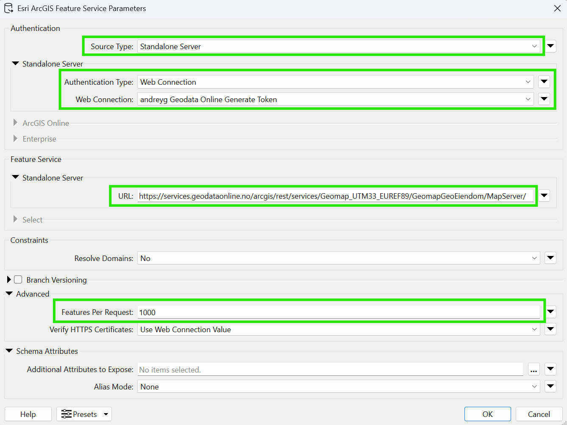Expand the Branch Versioning section
The image size is (567, 425).
9,280
